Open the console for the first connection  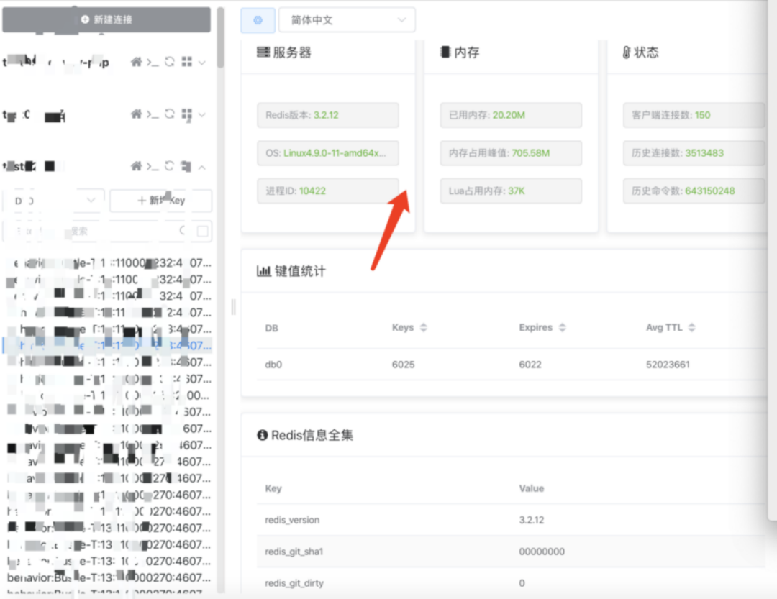point(153,63)
